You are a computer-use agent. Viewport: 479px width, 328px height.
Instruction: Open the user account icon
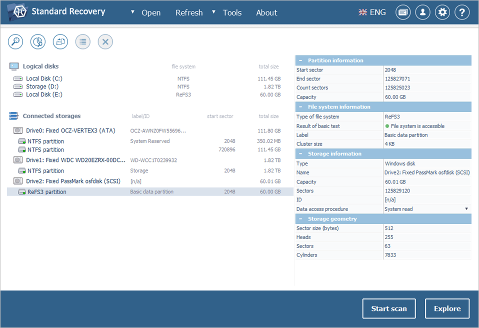point(422,12)
